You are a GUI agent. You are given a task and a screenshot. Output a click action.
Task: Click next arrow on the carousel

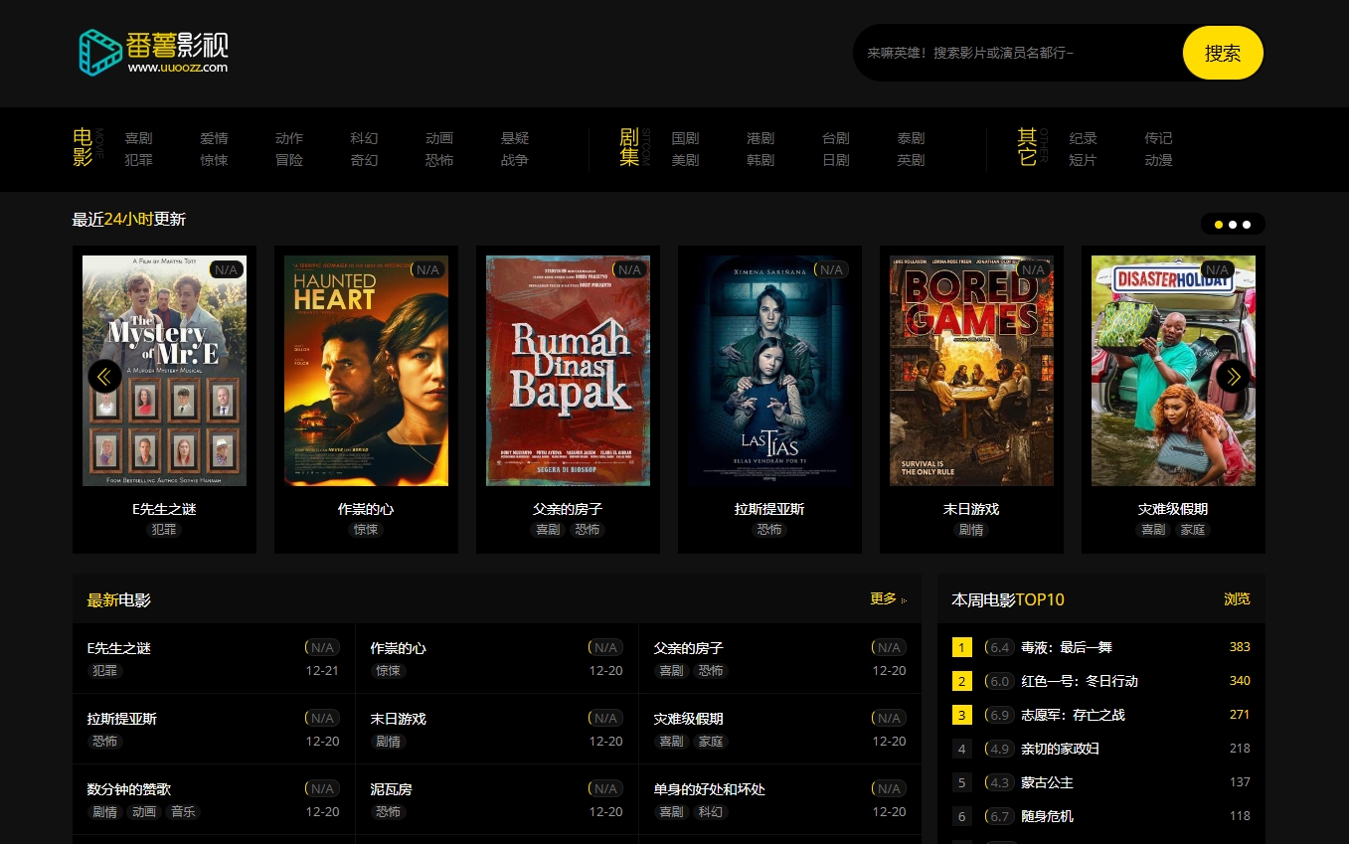click(1233, 376)
